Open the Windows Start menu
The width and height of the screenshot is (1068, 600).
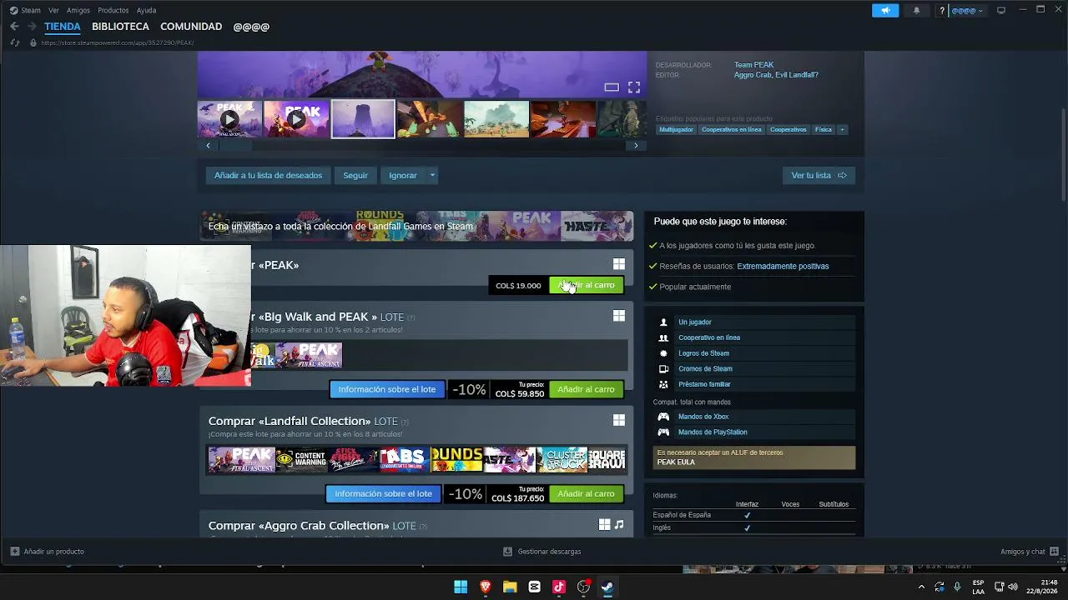[x=461, y=587]
